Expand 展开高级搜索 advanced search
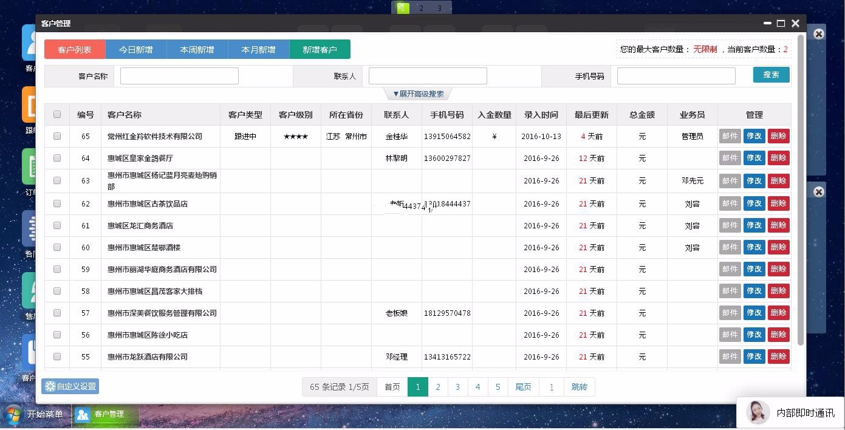This screenshot has height=430, width=845. (x=418, y=94)
